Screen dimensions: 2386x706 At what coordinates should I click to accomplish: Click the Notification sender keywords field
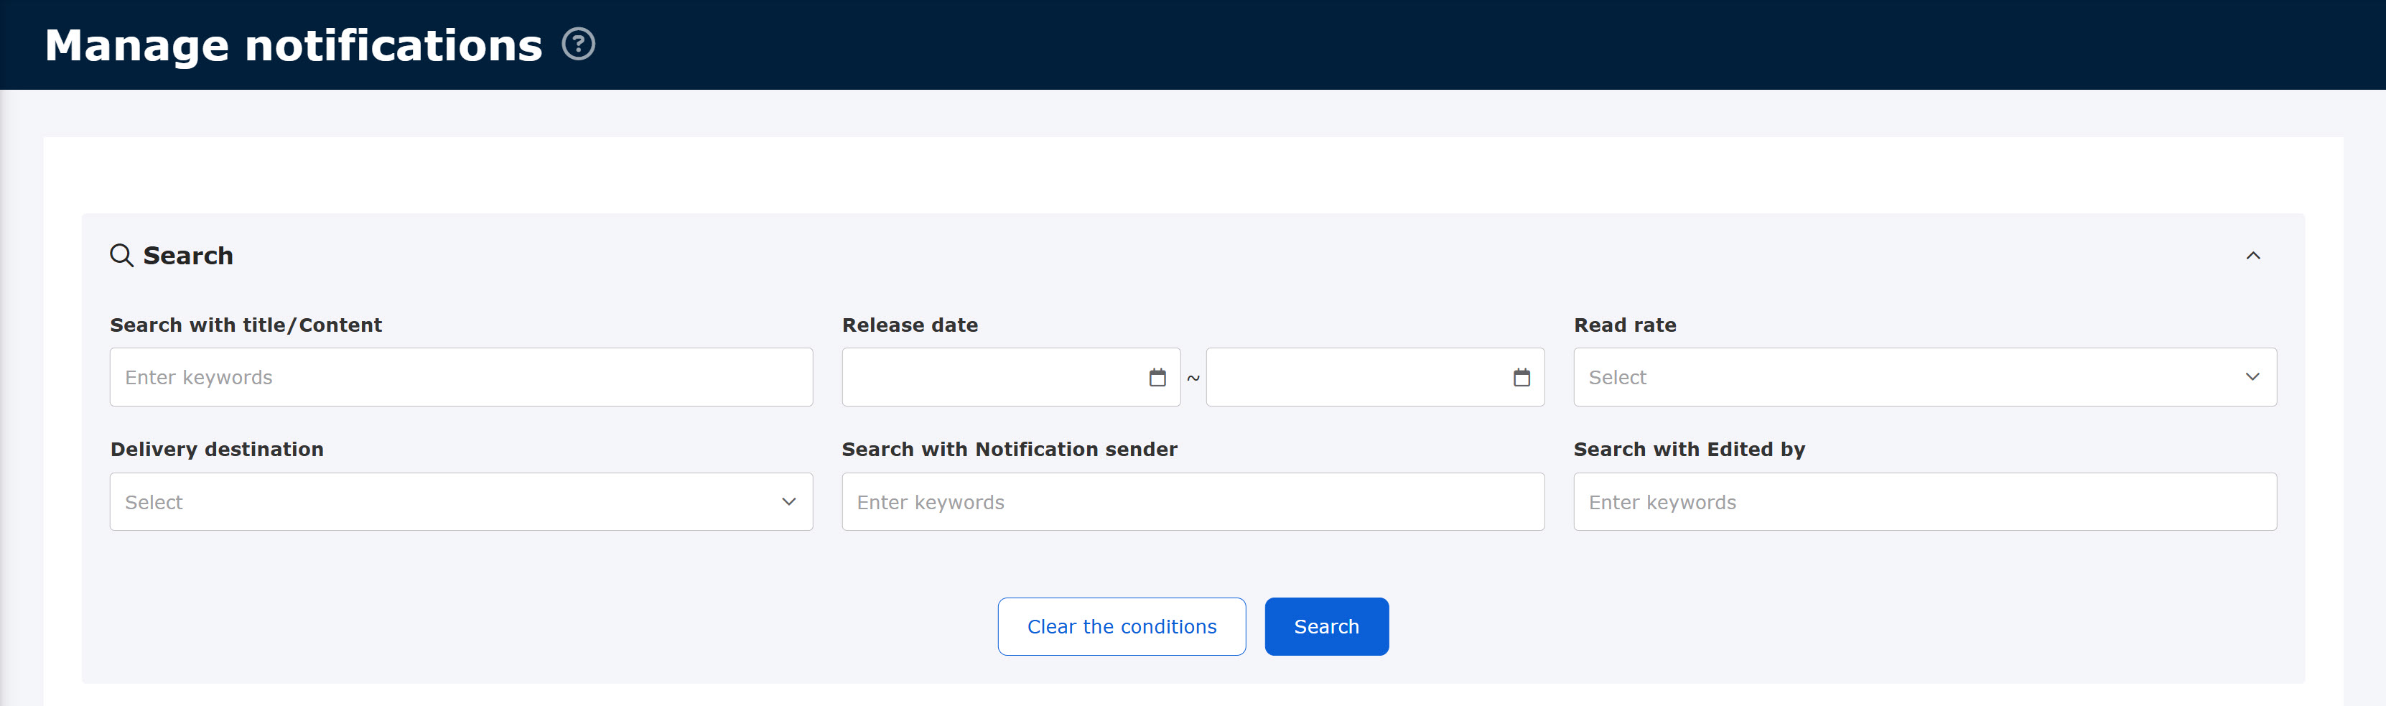tap(1192, 502)
